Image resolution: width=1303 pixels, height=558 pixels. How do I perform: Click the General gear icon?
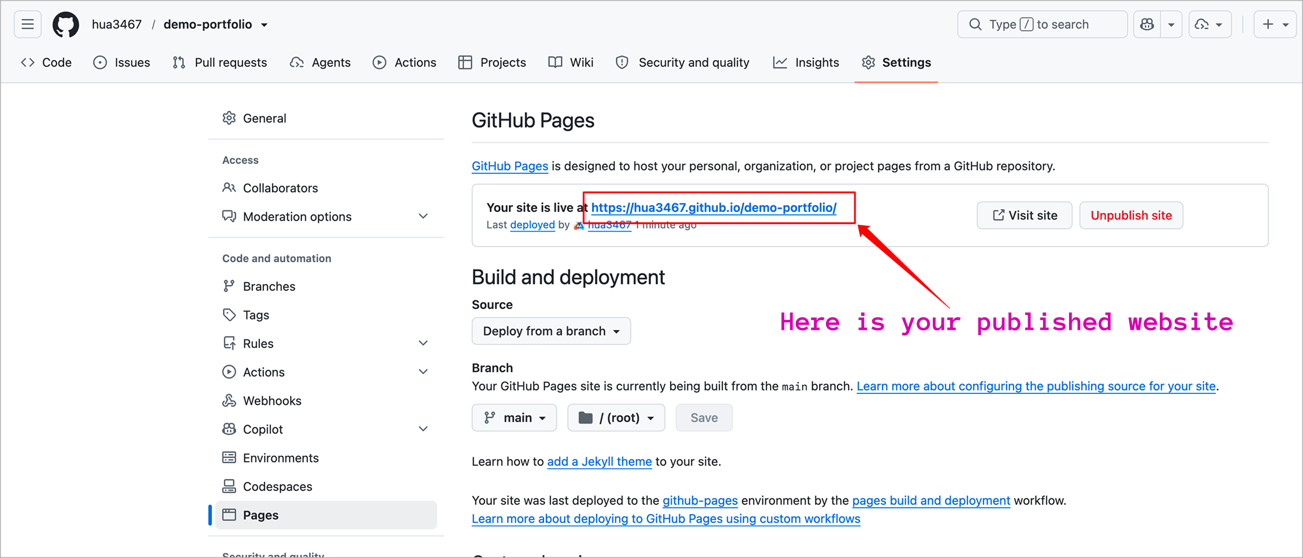(229, 118)
